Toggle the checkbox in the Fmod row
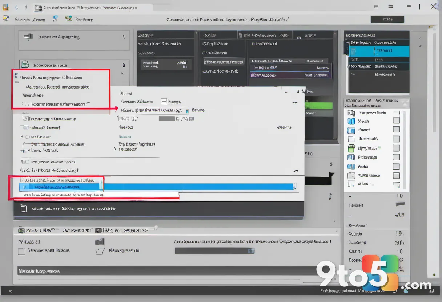 [397, 130]
